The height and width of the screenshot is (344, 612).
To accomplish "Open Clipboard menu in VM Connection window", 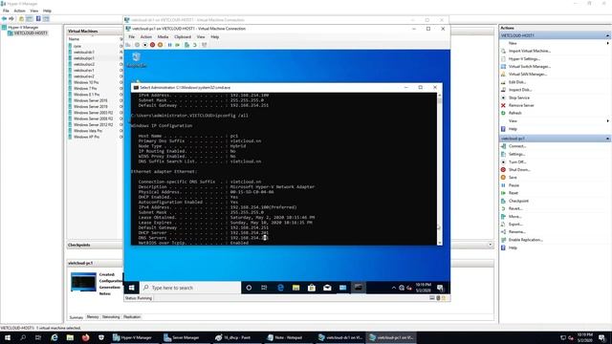I will pos(183,36).
